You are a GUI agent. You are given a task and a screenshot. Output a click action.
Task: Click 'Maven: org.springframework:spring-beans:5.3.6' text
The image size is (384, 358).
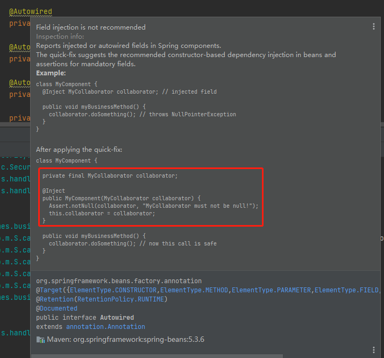(x=125, y=340)
